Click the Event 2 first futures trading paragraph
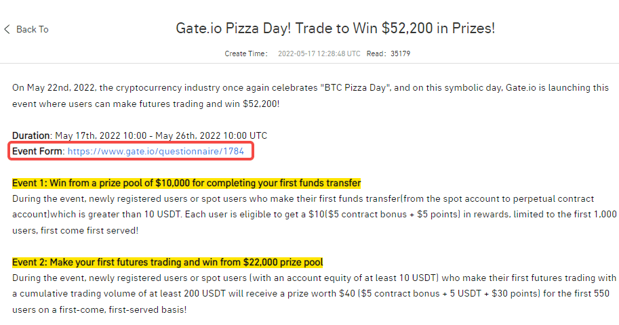This screenshot has height=325, width=619. pyautogui.click(x=314, y=294)
